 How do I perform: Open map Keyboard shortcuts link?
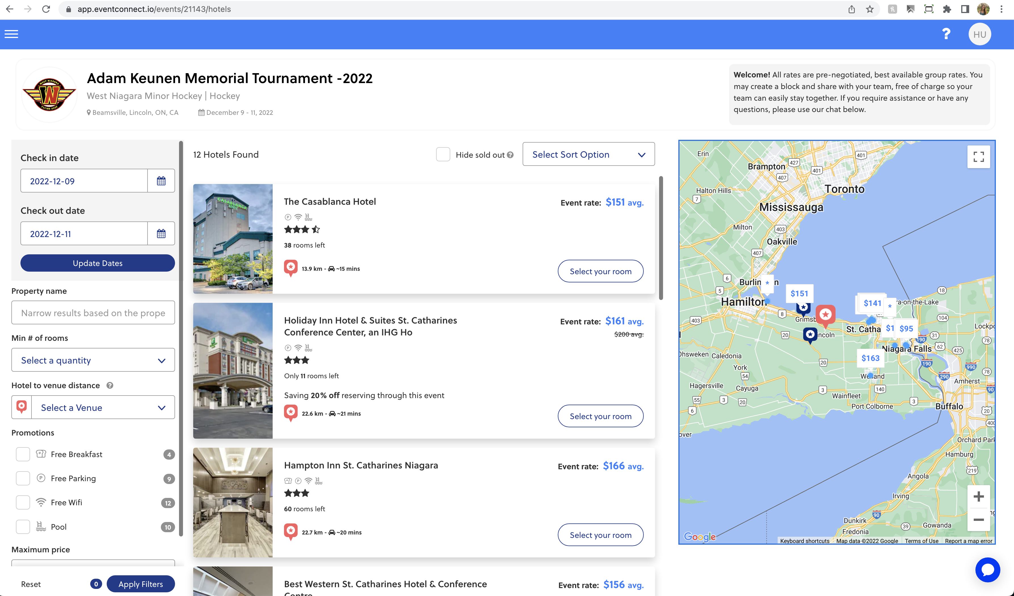click(x=805, y=541)
